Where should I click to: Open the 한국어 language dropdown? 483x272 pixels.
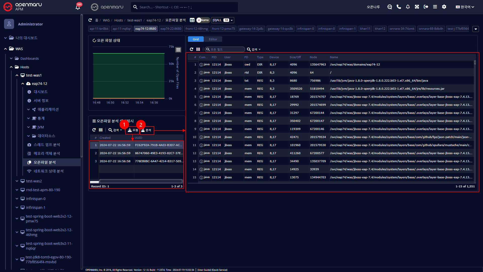[x=465, y=7]
